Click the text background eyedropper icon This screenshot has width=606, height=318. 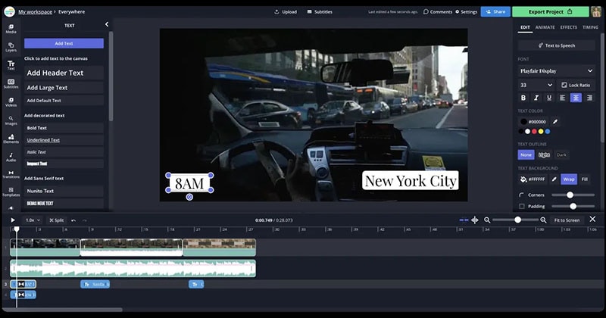(x=554, y=179)
